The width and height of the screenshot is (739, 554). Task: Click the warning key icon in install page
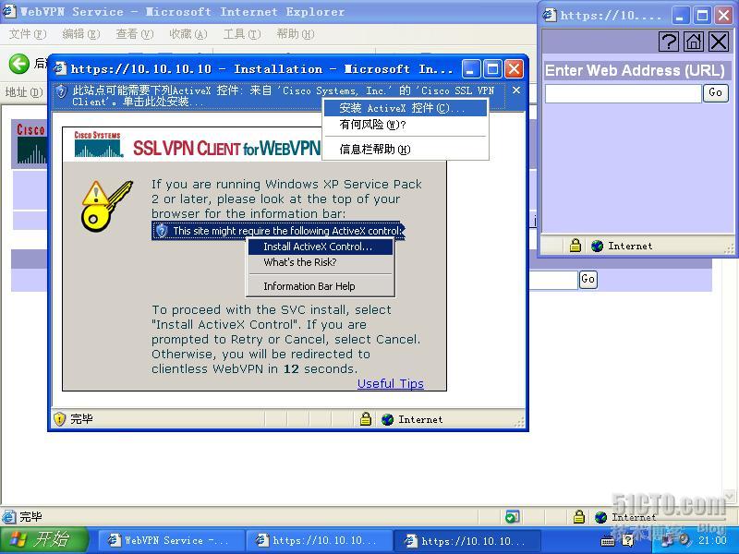pos(106,205)
